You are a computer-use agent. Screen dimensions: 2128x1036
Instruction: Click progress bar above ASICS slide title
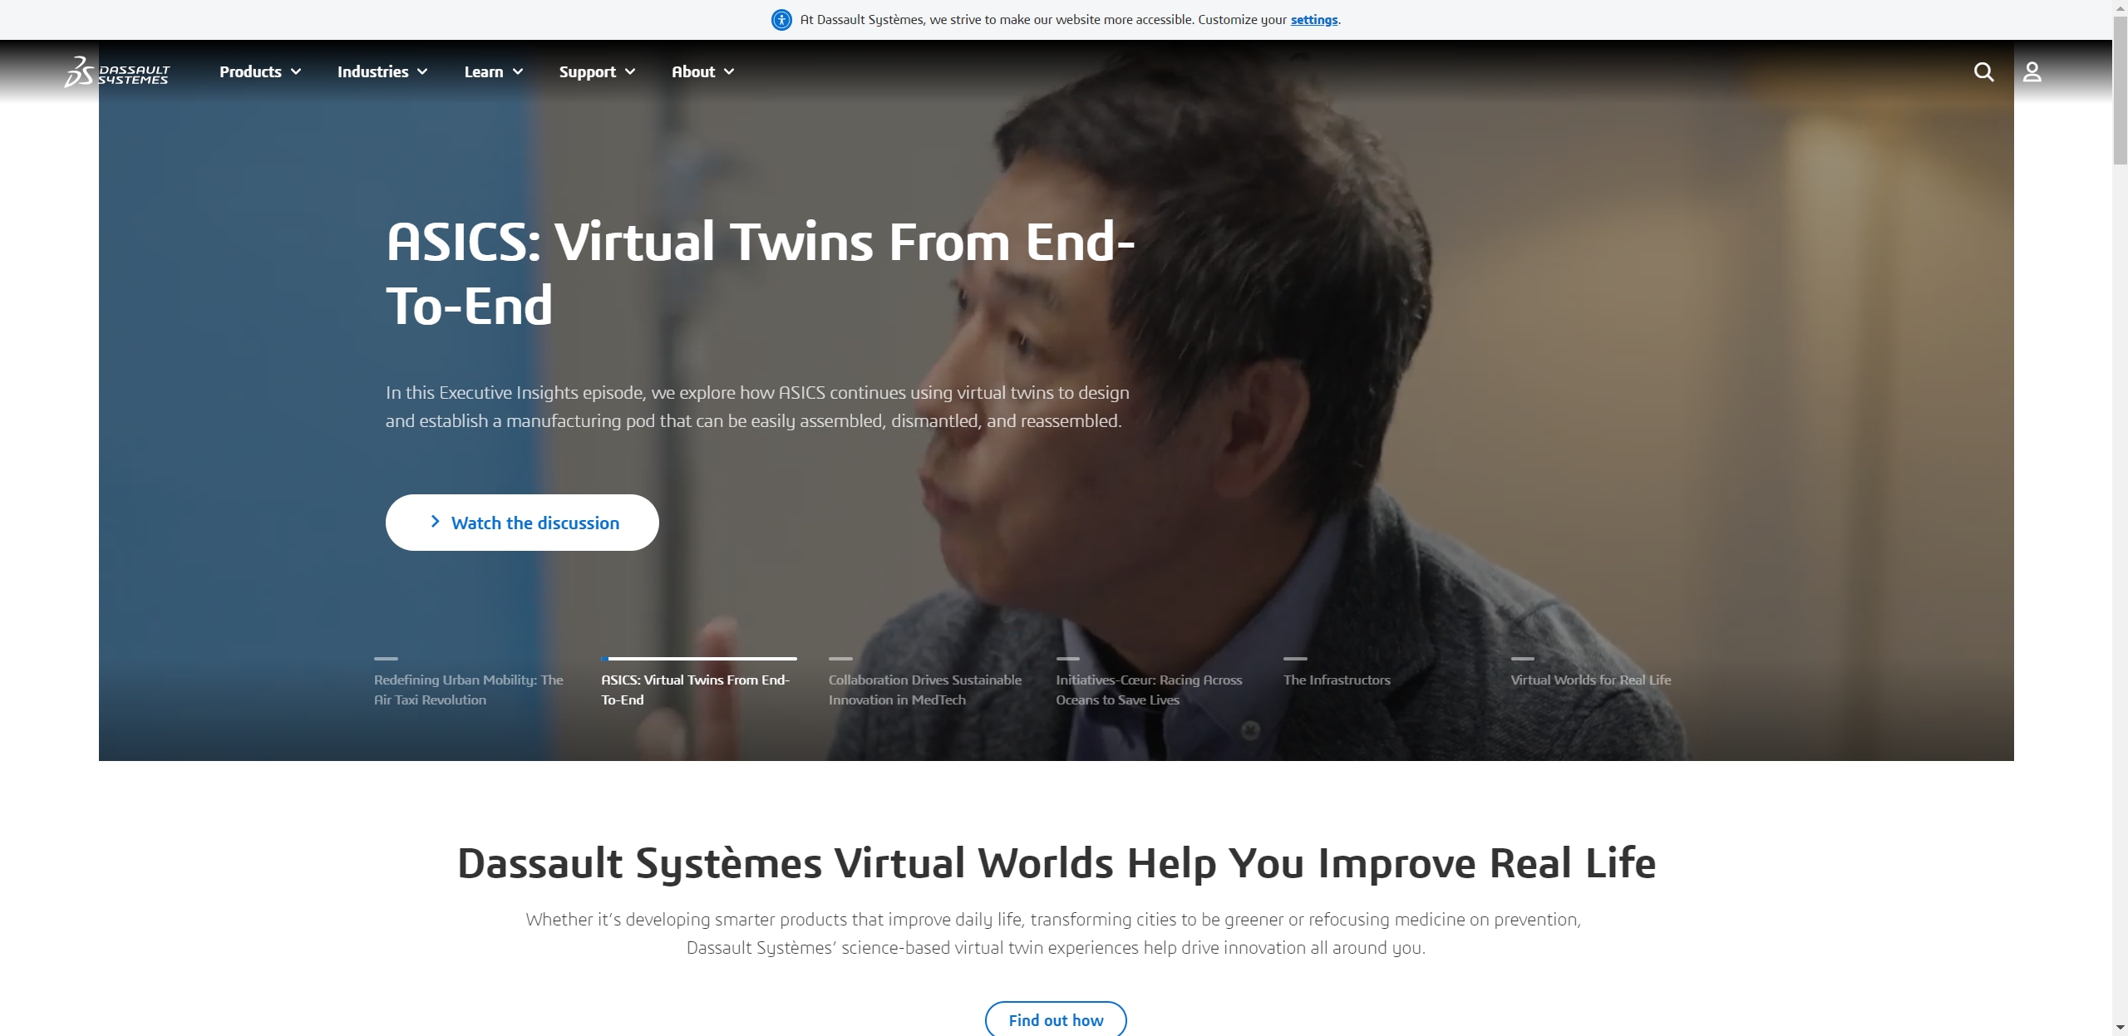point(698,659)
